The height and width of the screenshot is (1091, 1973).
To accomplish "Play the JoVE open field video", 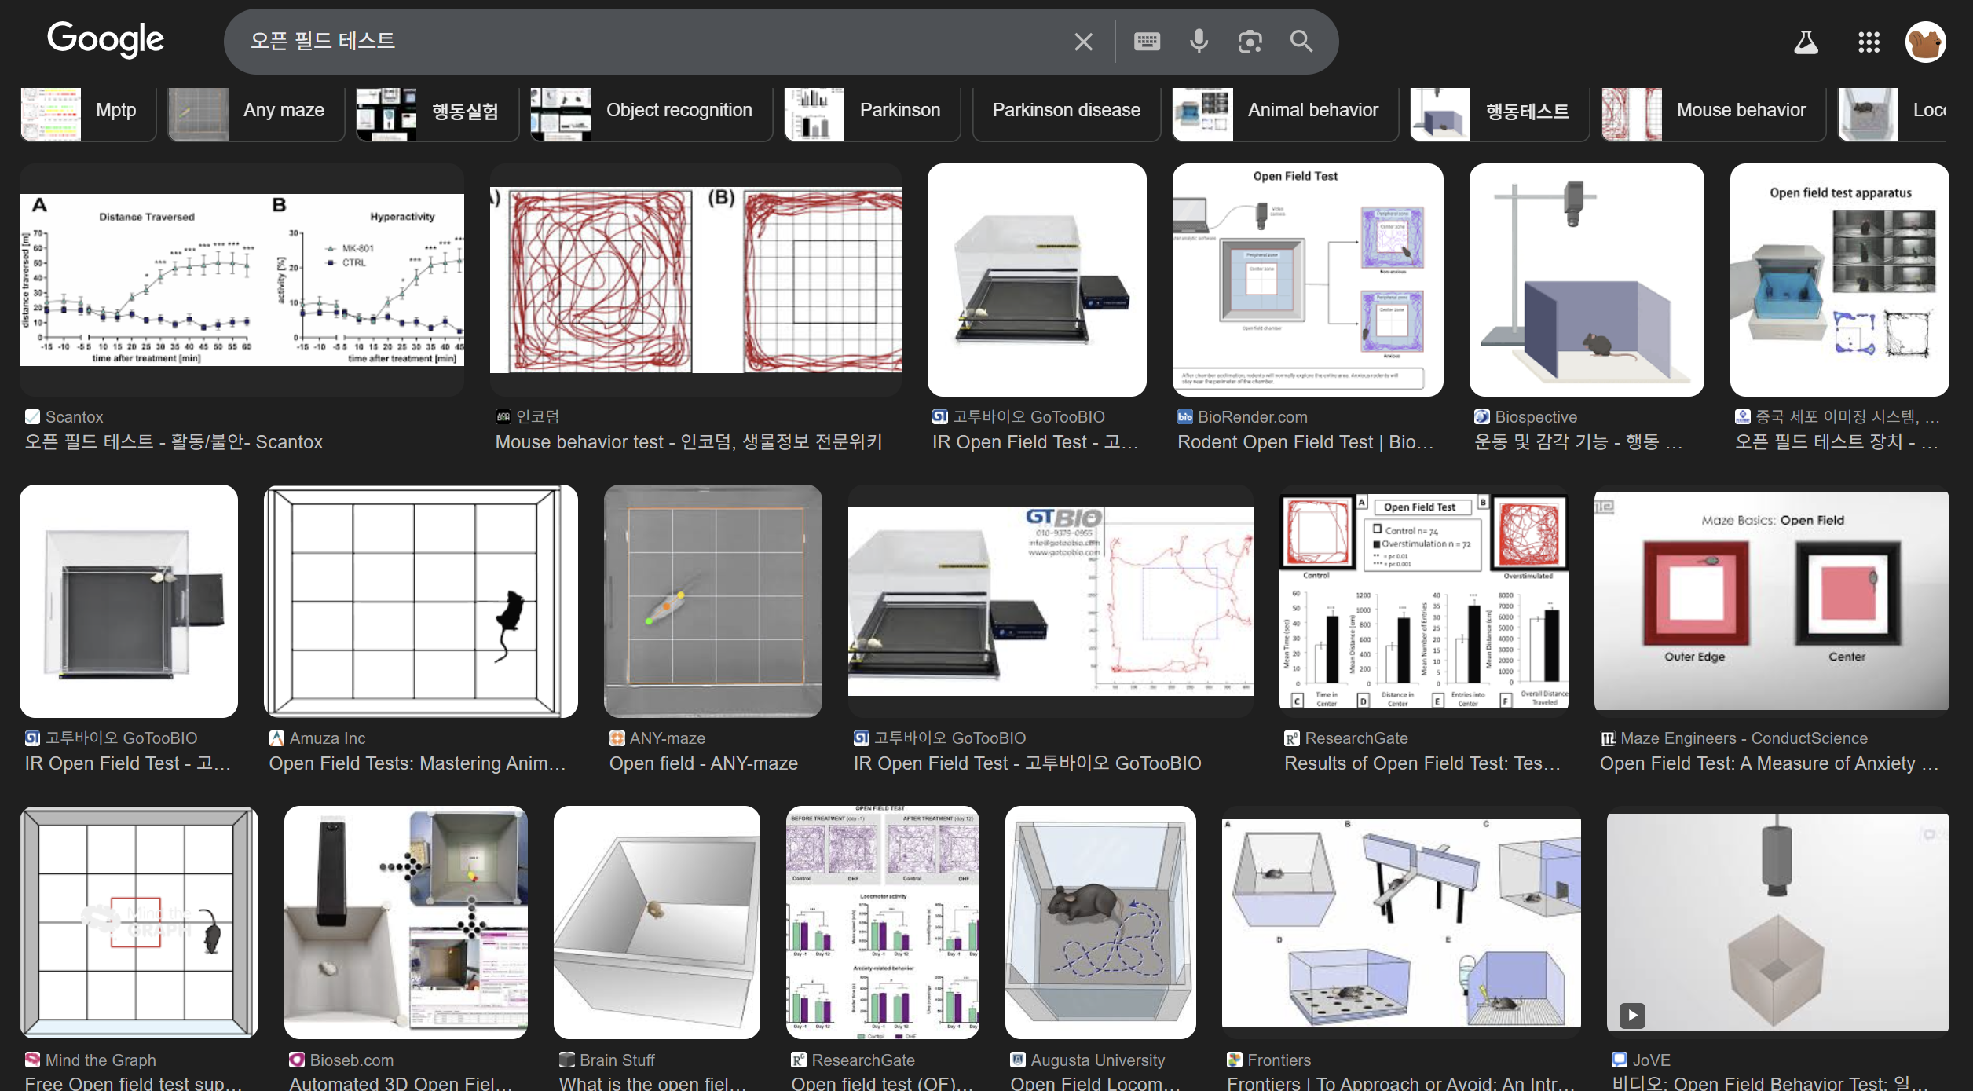I will pyautogui.click(x=1632, y=1016).
